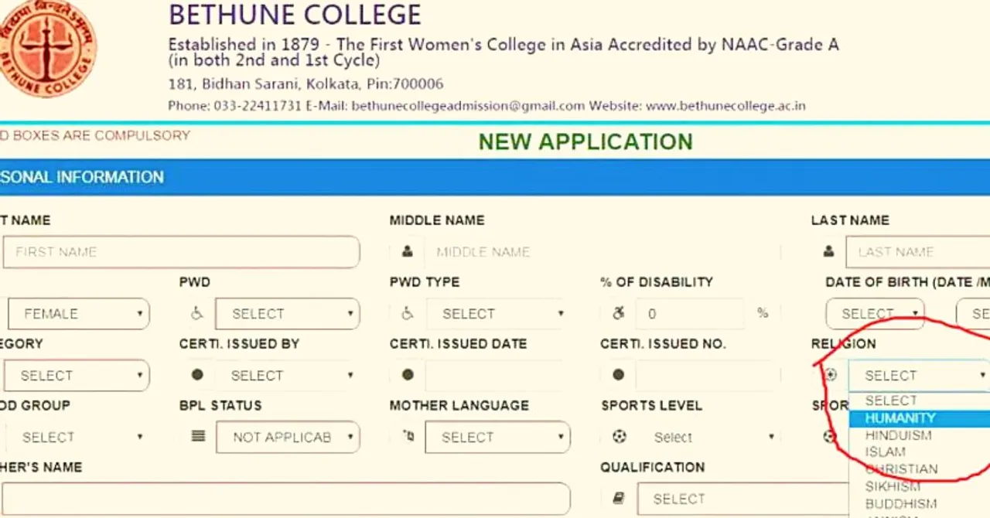
Task: Choose HUMANITY in the Religion list
Action: click(x=919, y=418)
